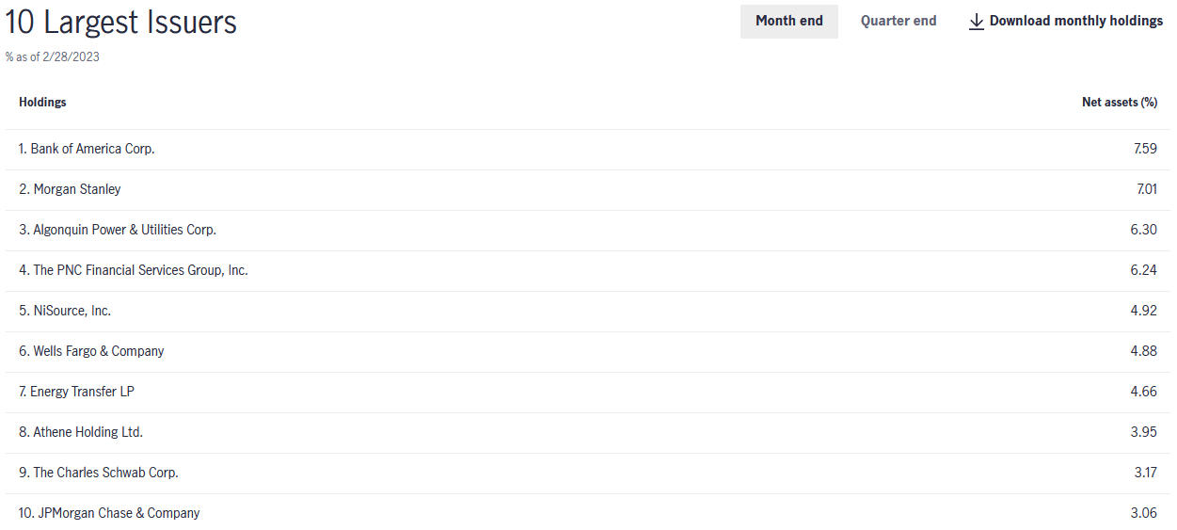Viewport: 1177px width, 530px height.
Task: Select JPMorgan Chase & Company row
Action: [x=588, y=513]
